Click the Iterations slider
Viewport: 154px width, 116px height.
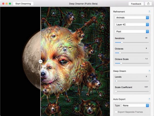pyautogui.click(x=132, y=42)
